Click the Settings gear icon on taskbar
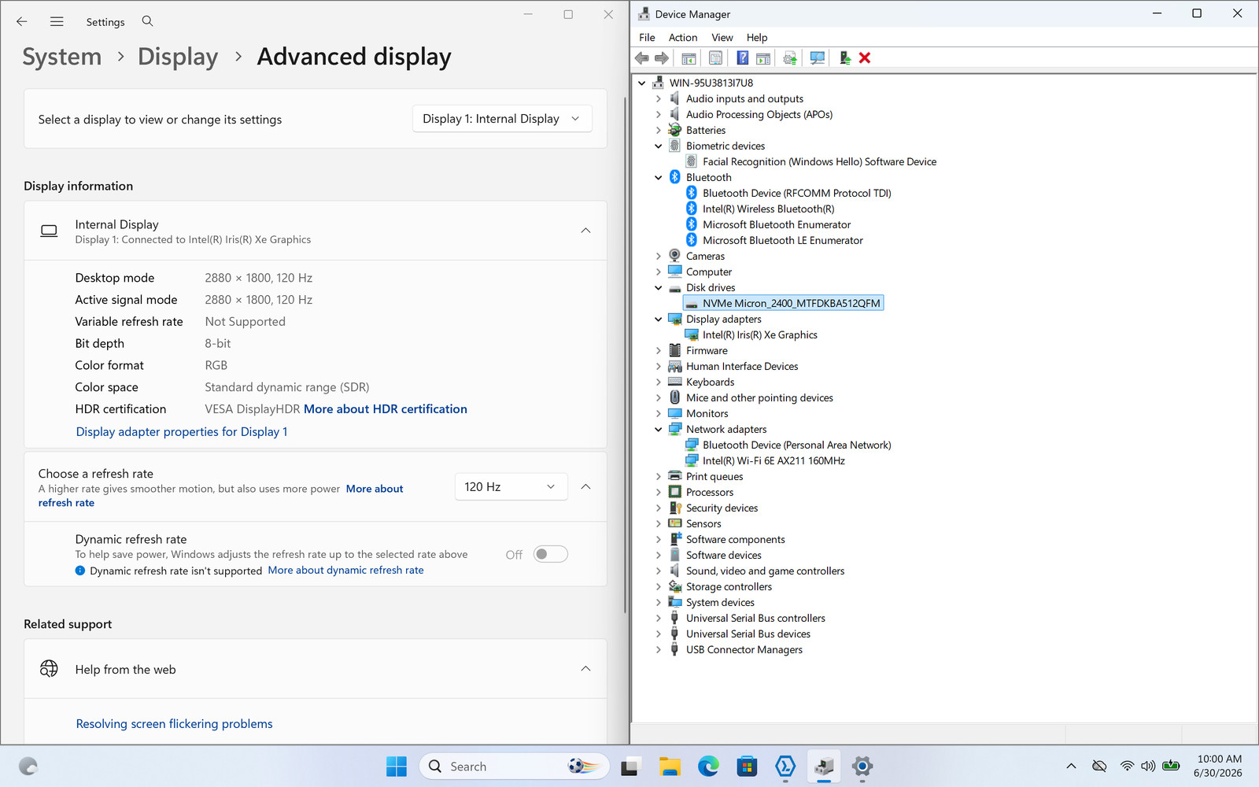 click(x=862, y=767)
